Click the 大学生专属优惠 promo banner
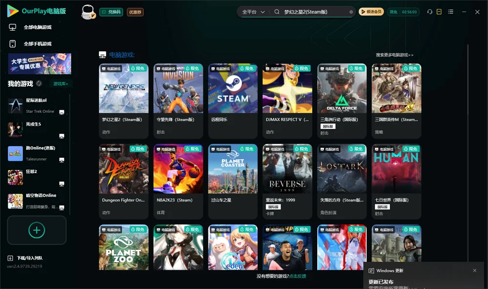 40,63
